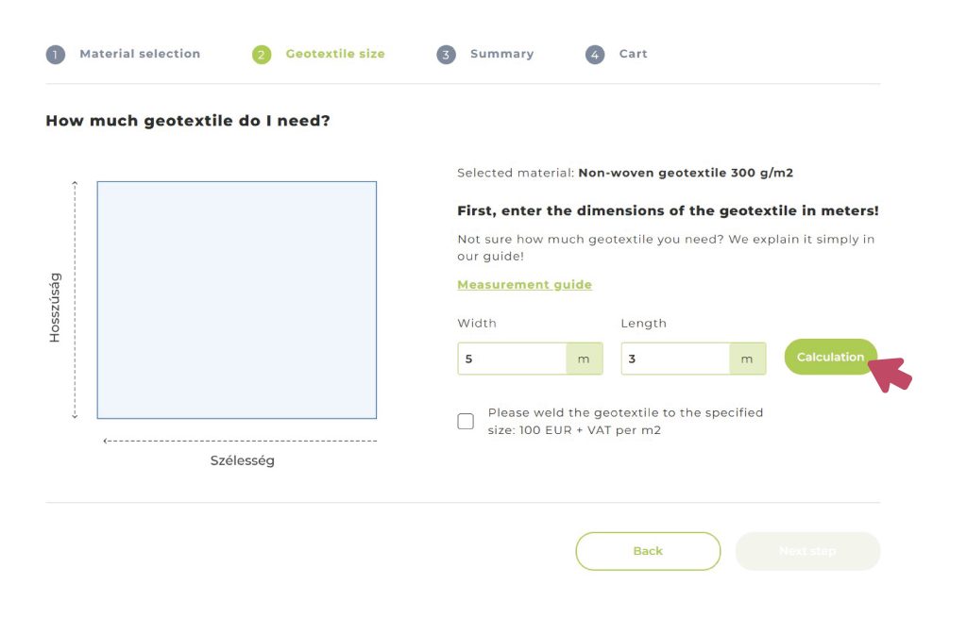
Task: Click the step 4 number circle
Action: (595, 55)
